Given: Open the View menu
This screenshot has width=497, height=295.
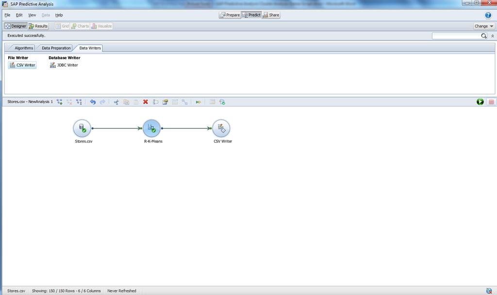Looking at the screenshot, I should coord(32,15).
